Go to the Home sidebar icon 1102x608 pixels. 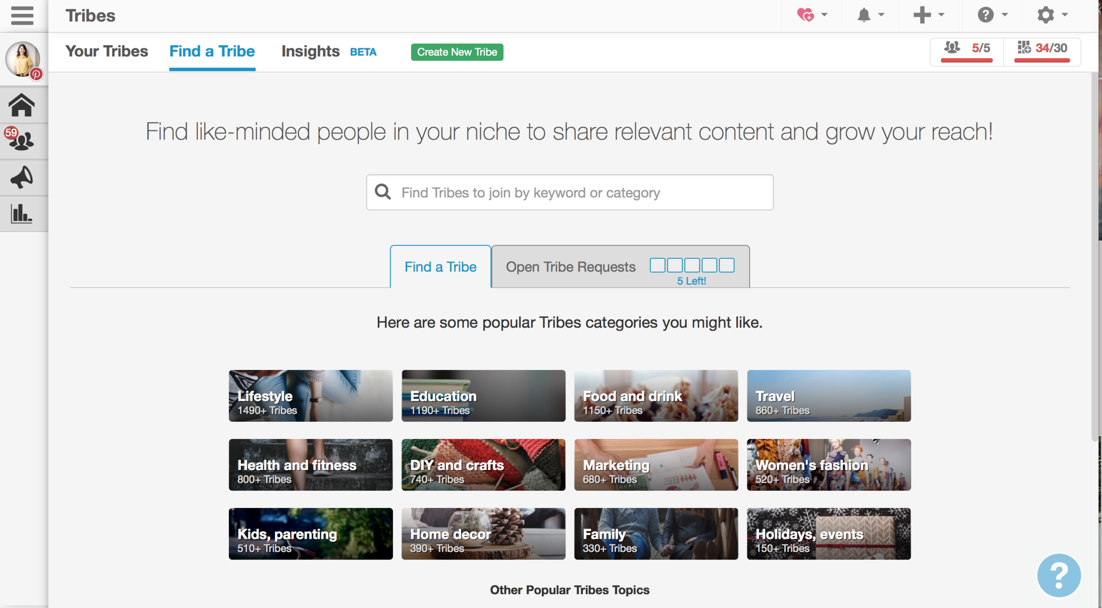pos(22,105)
